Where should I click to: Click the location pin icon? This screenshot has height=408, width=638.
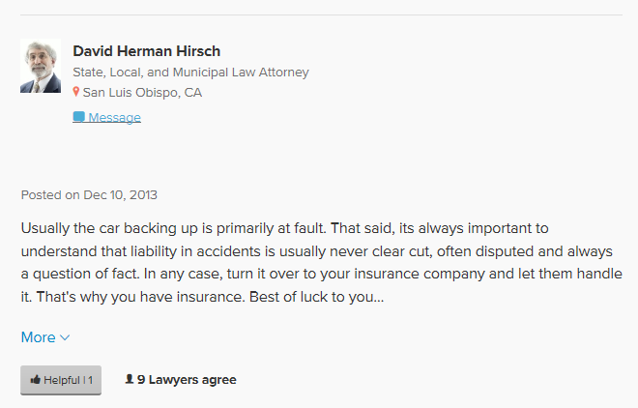pos(76,93)
